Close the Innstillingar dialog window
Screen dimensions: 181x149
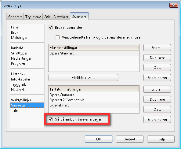tap(173, 5)
